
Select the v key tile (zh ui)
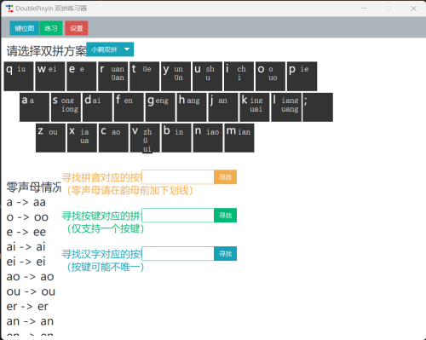pyautogui.click(x=145, y=138)
